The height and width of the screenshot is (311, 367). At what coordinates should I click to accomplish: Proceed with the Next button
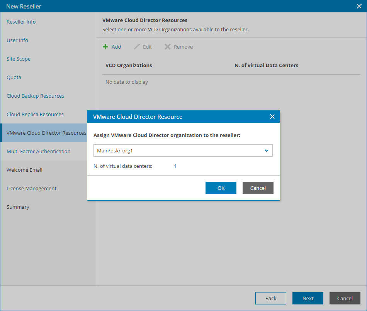click(308, 298)
